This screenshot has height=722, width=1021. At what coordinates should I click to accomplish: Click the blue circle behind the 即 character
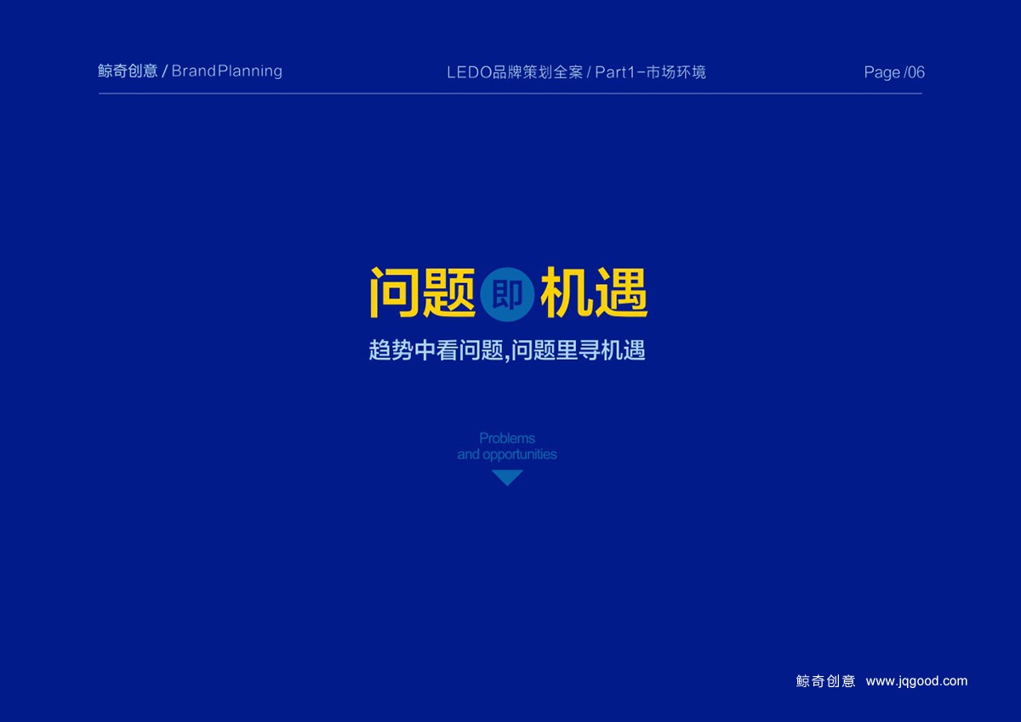click(507, 295)
